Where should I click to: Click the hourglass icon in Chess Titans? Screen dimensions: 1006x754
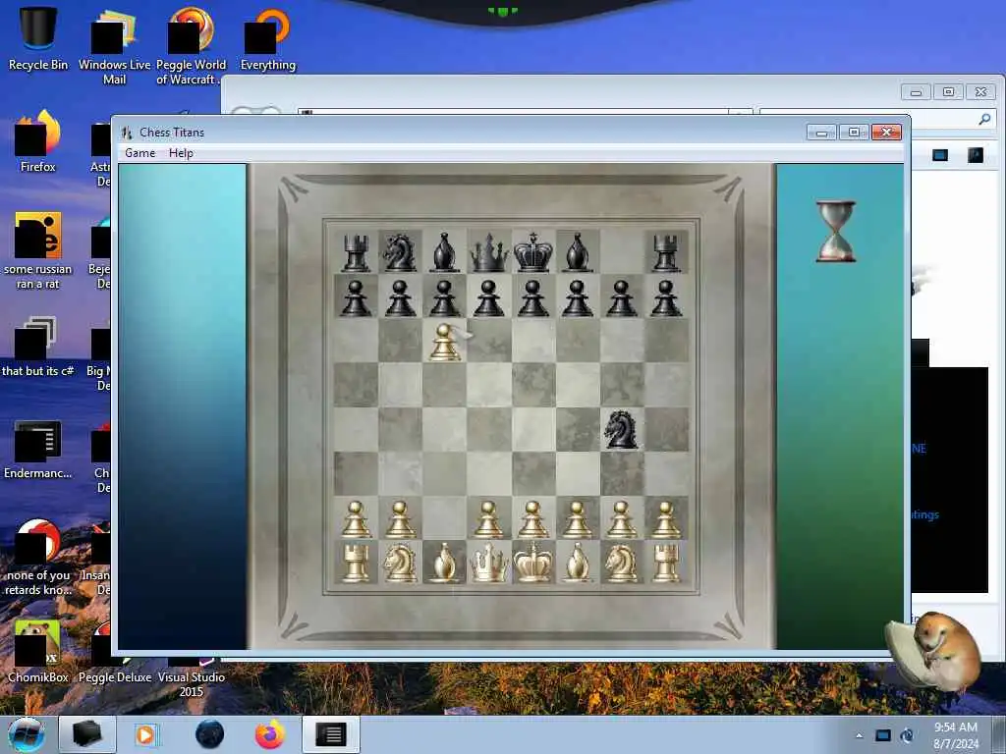click(x=835, y=231)
